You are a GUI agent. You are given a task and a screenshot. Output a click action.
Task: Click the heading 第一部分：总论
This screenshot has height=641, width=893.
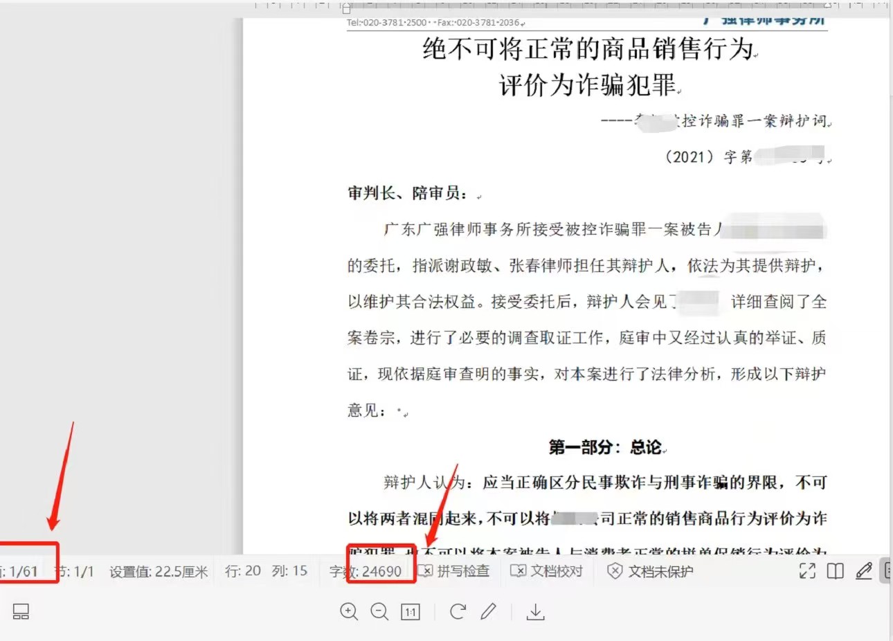[x=605, y=447]
